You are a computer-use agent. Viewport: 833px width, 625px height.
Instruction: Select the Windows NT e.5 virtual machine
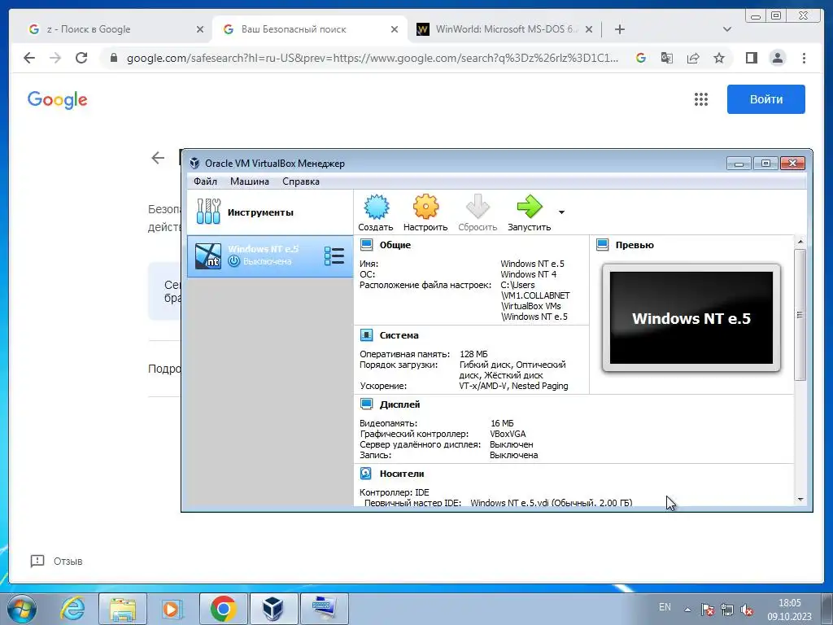[x=270, y=256]
